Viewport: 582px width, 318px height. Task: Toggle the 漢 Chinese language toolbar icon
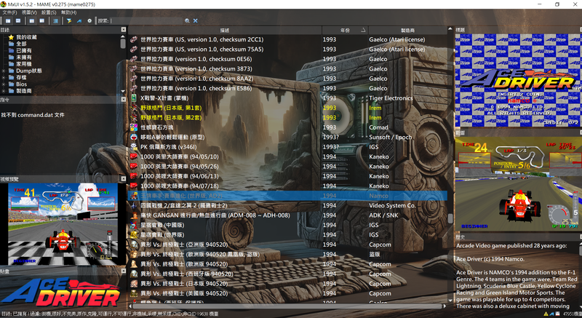pos(56,21)
